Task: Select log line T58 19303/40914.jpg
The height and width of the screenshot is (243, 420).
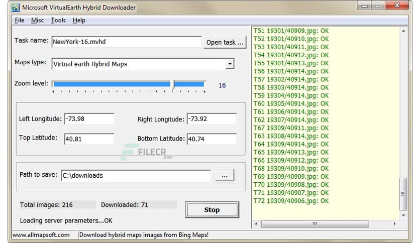Action: click(291, 87)
